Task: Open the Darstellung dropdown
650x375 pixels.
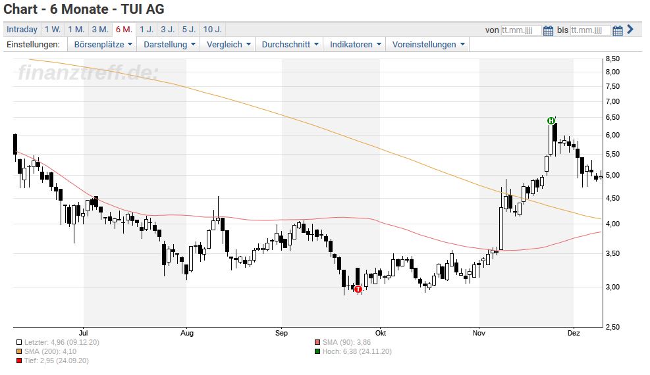Action: 169,44
